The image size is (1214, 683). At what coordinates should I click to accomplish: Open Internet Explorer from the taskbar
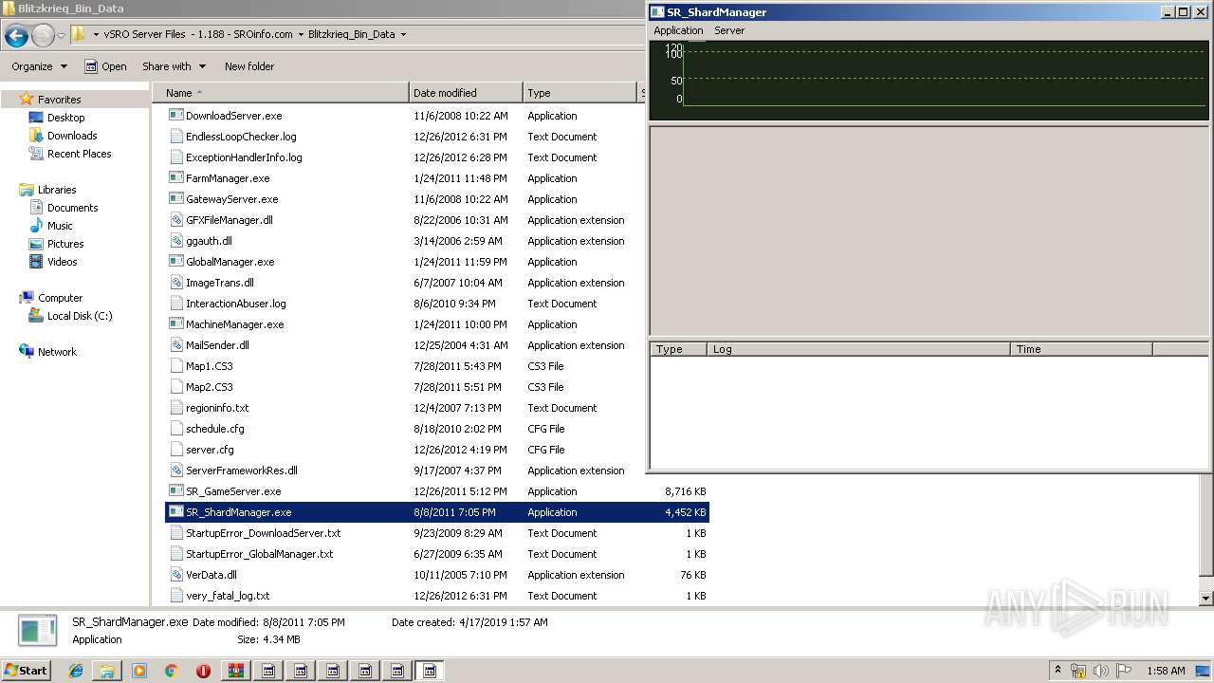76,671
